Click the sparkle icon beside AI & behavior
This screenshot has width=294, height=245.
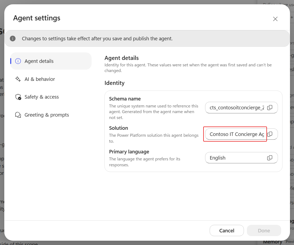point(18,79)
